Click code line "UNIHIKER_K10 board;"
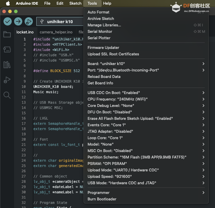215x208 pixels. point(53,87)
